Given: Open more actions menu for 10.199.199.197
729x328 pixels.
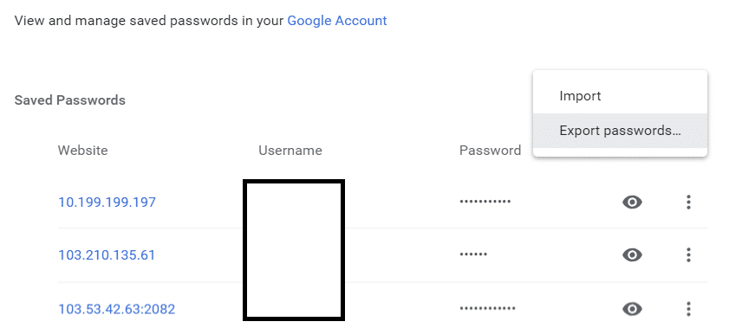Looking at the screenshot, I should 688,203.
